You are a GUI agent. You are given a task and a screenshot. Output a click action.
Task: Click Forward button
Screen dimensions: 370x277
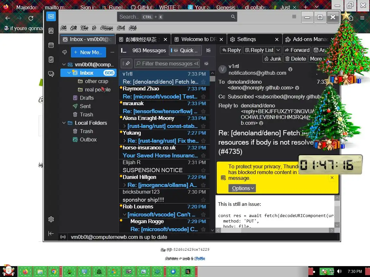click(297, 50)
